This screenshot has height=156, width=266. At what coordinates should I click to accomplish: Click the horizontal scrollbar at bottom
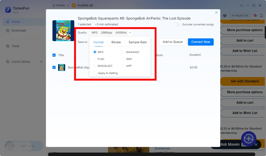point(152,154)
